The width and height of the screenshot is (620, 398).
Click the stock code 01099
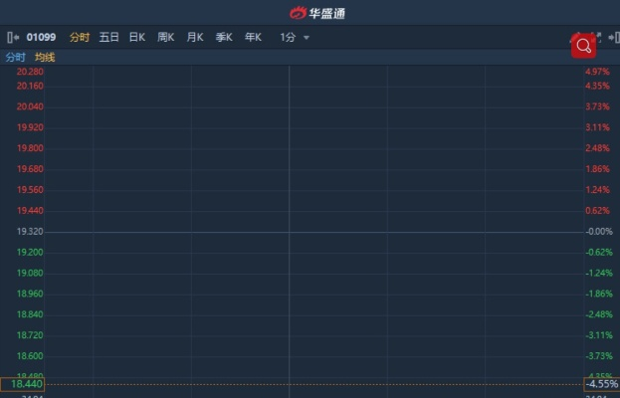pos(41,38)
